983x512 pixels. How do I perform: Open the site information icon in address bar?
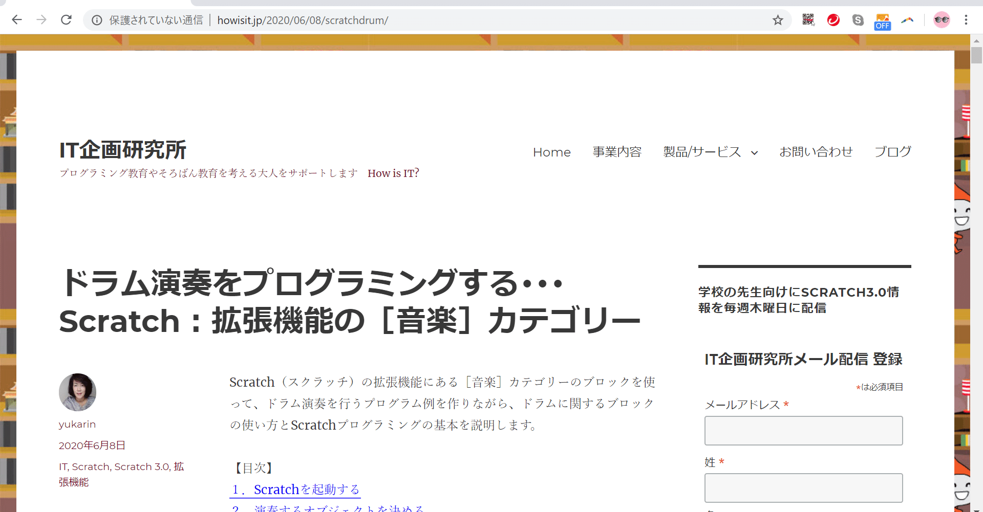(x=97, y=20)
